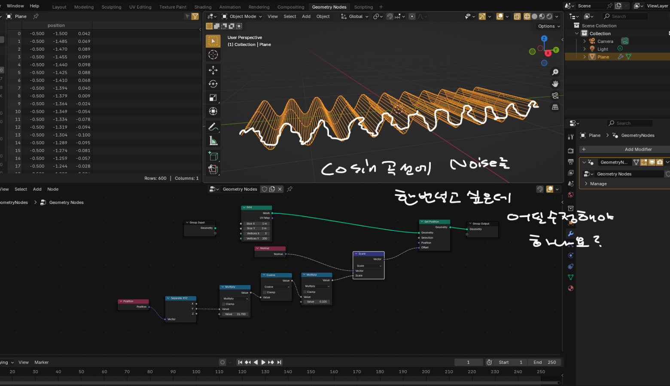Open the Object Mode dropdown

(x=242, y=16)
